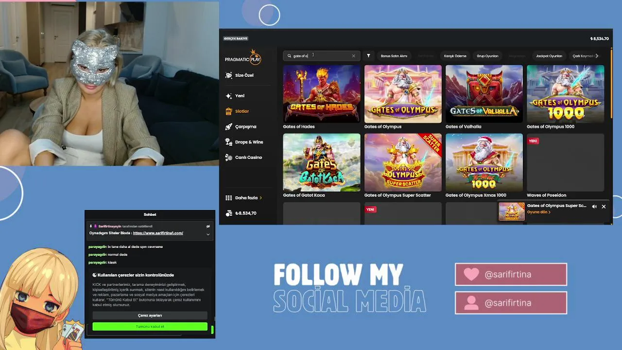Click the Tümünü kabul et button
The height and width of the screenshot is (350, 622).
[x=150, y=327]
